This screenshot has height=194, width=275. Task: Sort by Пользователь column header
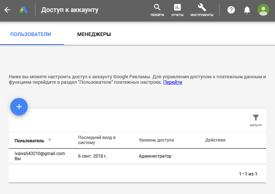click(x=29, y=141)
